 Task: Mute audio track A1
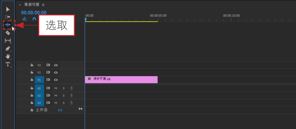click(56, 88)
